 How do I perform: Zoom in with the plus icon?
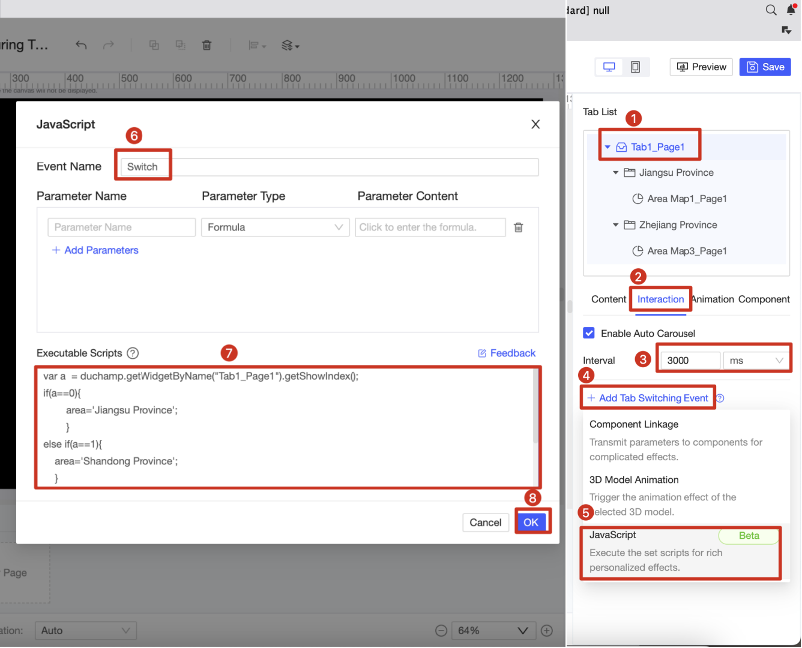pyautogui.click(x=547, y=631)
